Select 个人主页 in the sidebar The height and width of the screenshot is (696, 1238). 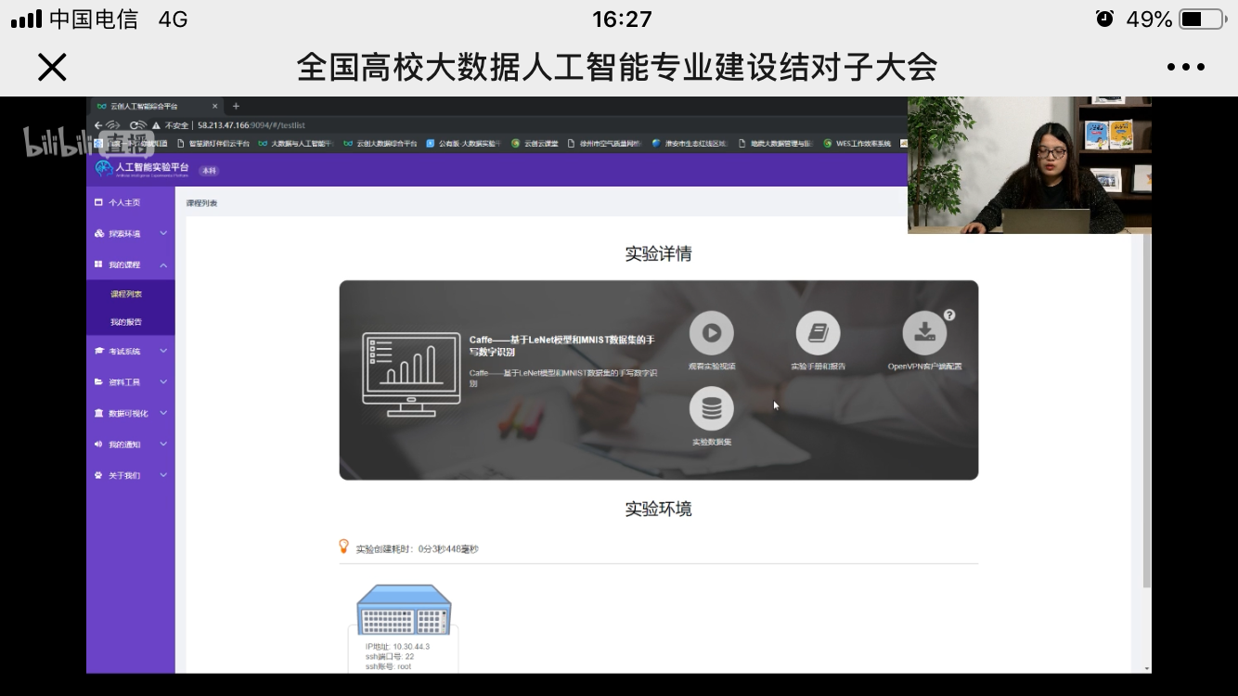[123, 202]
